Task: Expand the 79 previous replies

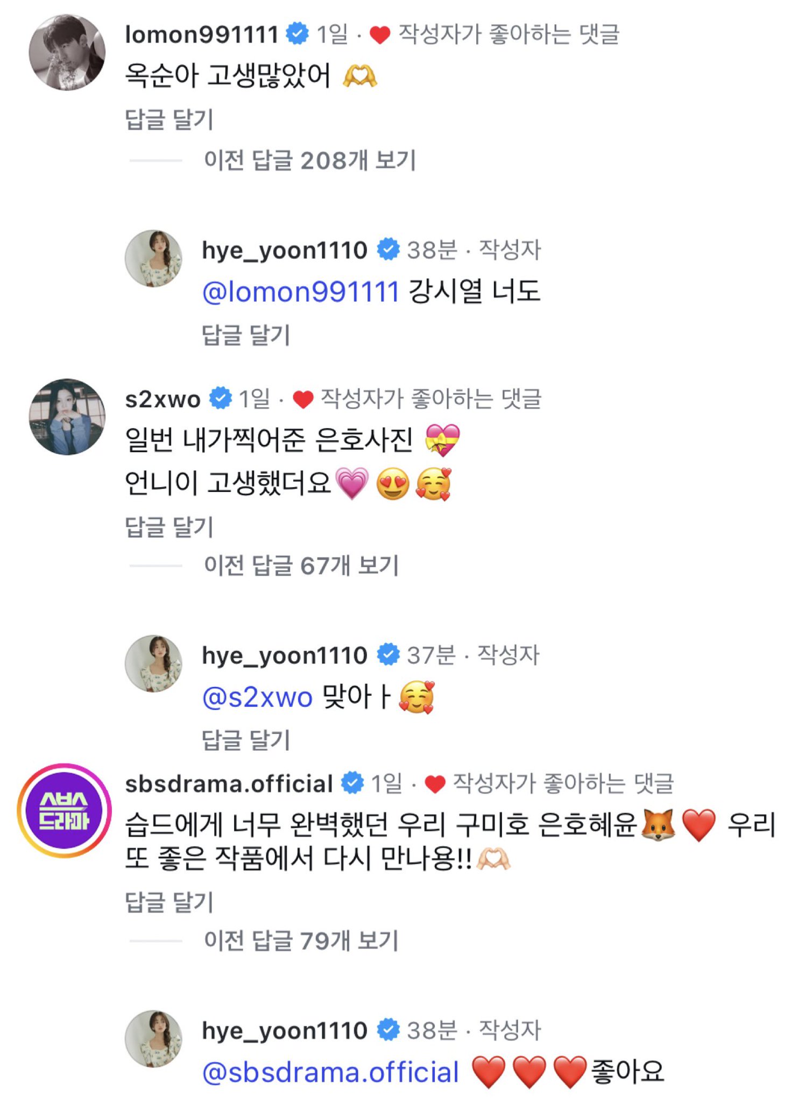Action: point(301,941)
